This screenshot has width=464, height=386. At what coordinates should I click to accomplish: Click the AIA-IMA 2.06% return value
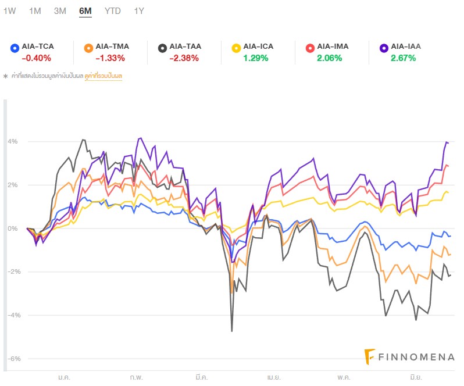[x=330, y=58]
